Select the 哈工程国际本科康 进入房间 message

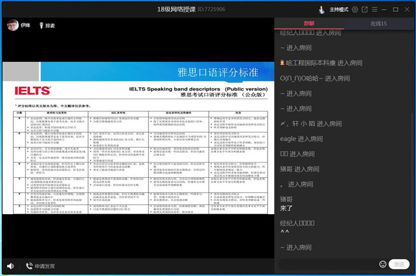click(x=321, y=63)
